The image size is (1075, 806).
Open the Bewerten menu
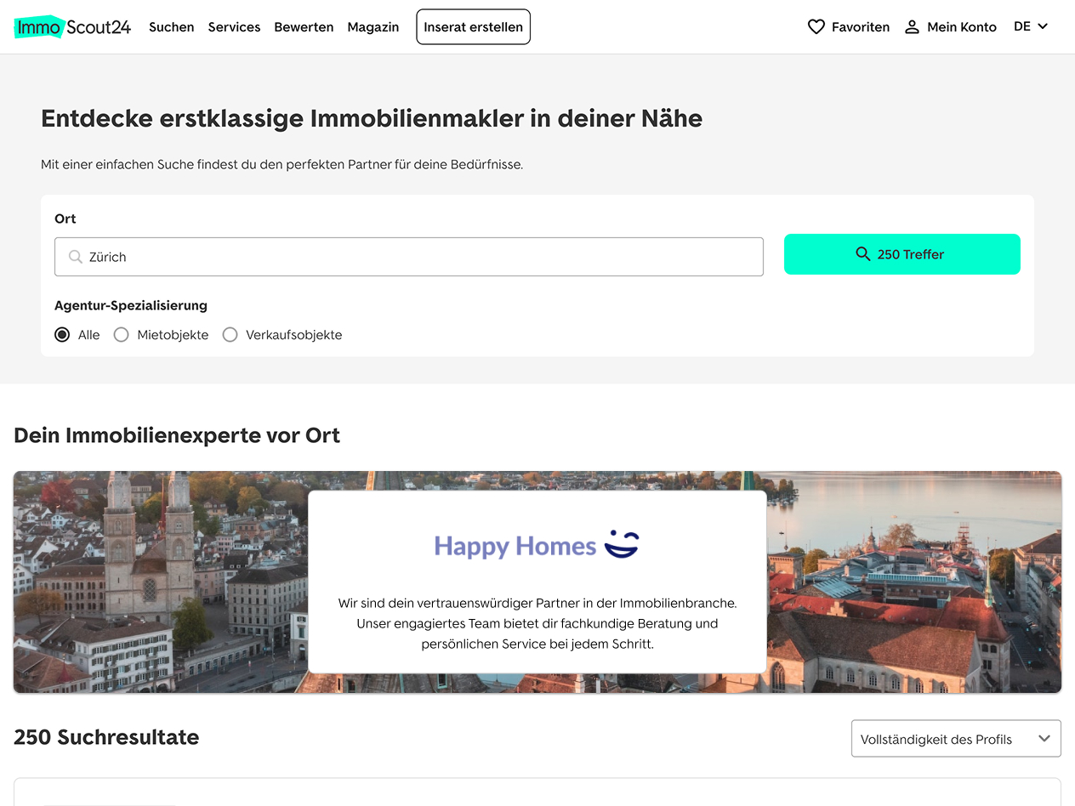(x=304, y=27)
